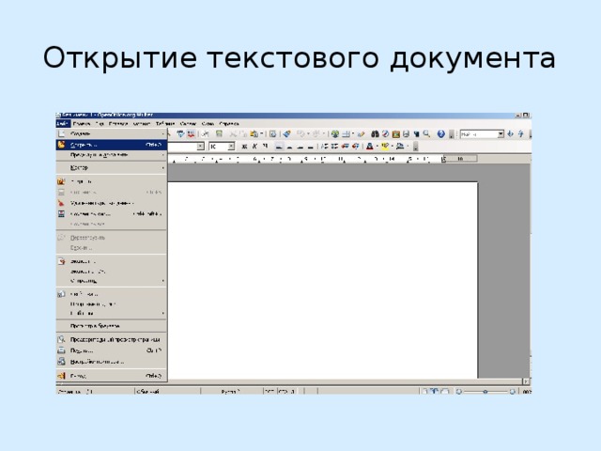Toggle Bold (Ж) formatting

point(244,147)
